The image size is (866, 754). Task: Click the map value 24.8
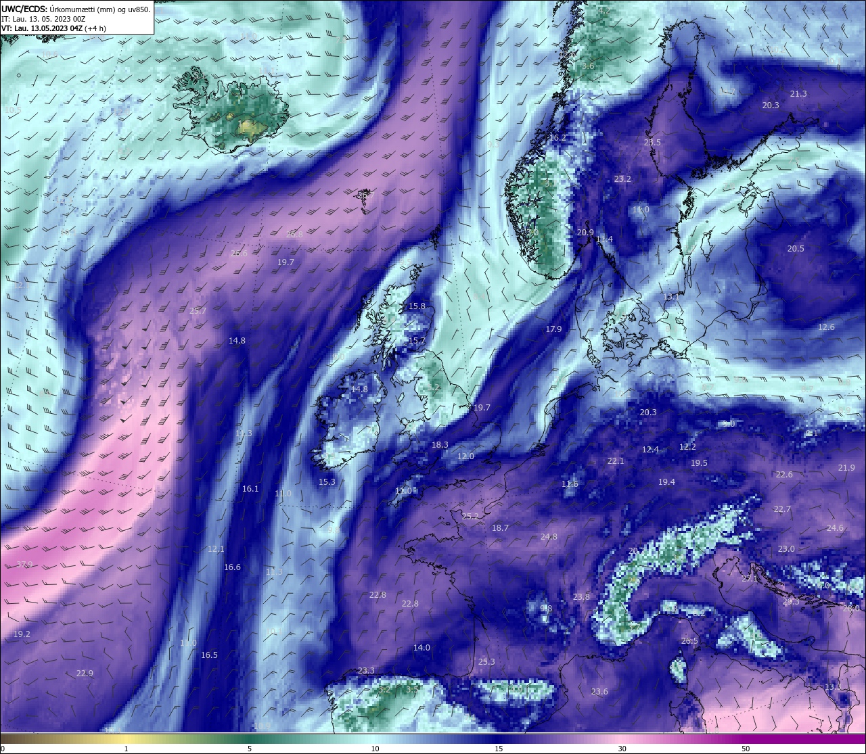549,537
